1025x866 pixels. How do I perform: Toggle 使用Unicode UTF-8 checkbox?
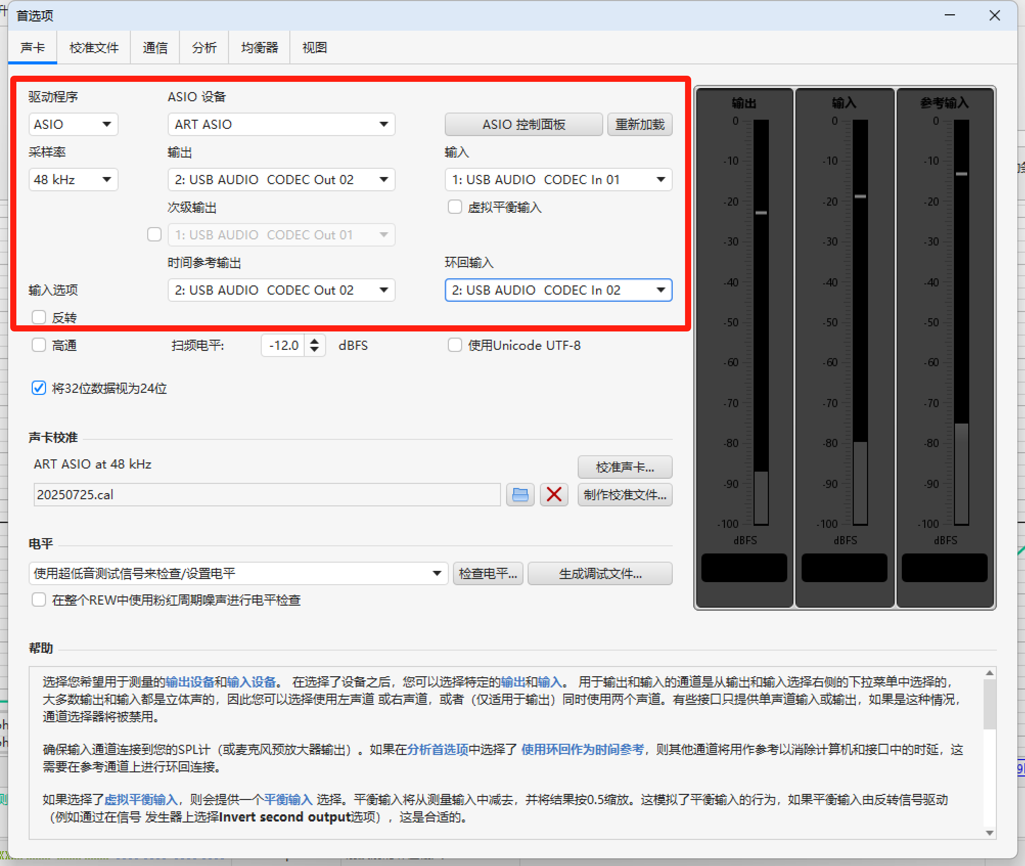[x=454, y=345]
